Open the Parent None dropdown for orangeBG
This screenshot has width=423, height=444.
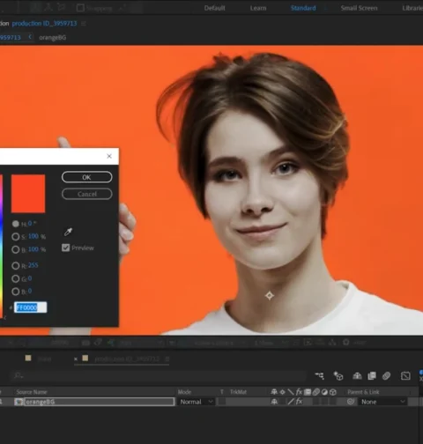pyautogui.click(x=382, y=402)
